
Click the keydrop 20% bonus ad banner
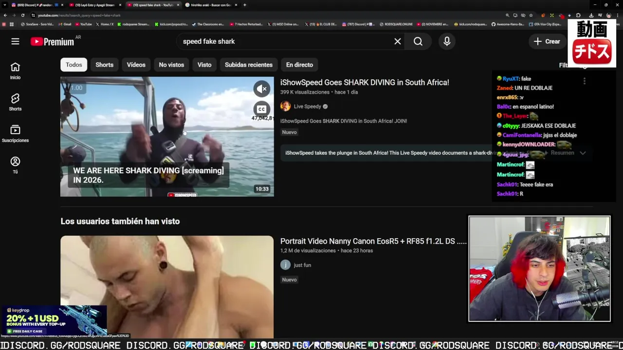click(x=54, y=320)
